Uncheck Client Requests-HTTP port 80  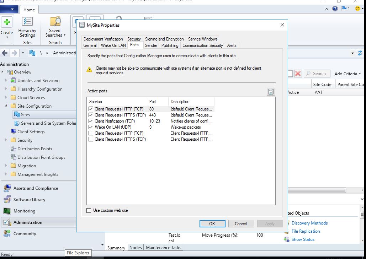pos(91,109)
